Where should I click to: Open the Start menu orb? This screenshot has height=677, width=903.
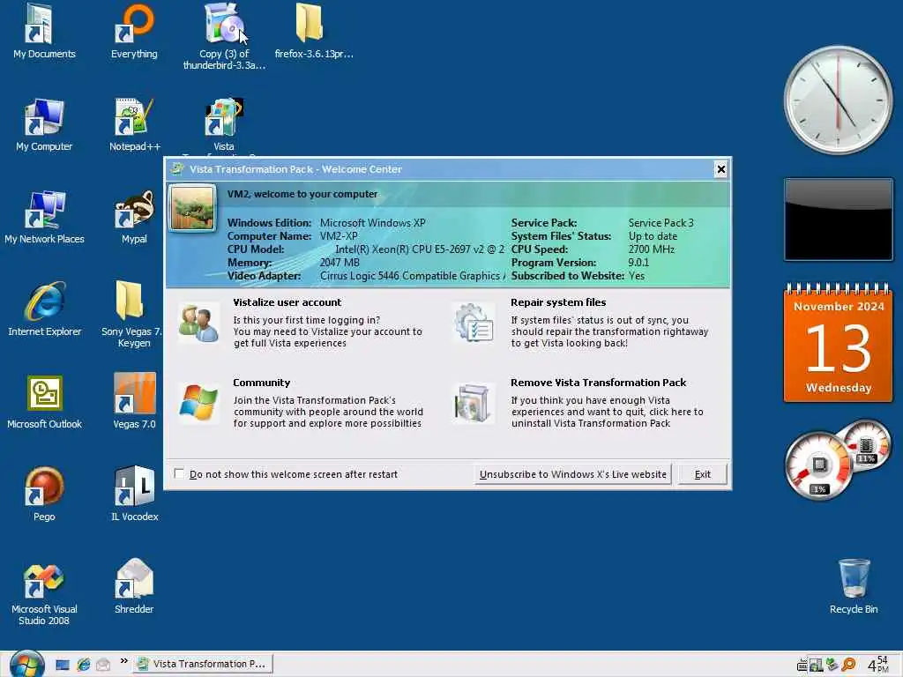coord(26,664)
